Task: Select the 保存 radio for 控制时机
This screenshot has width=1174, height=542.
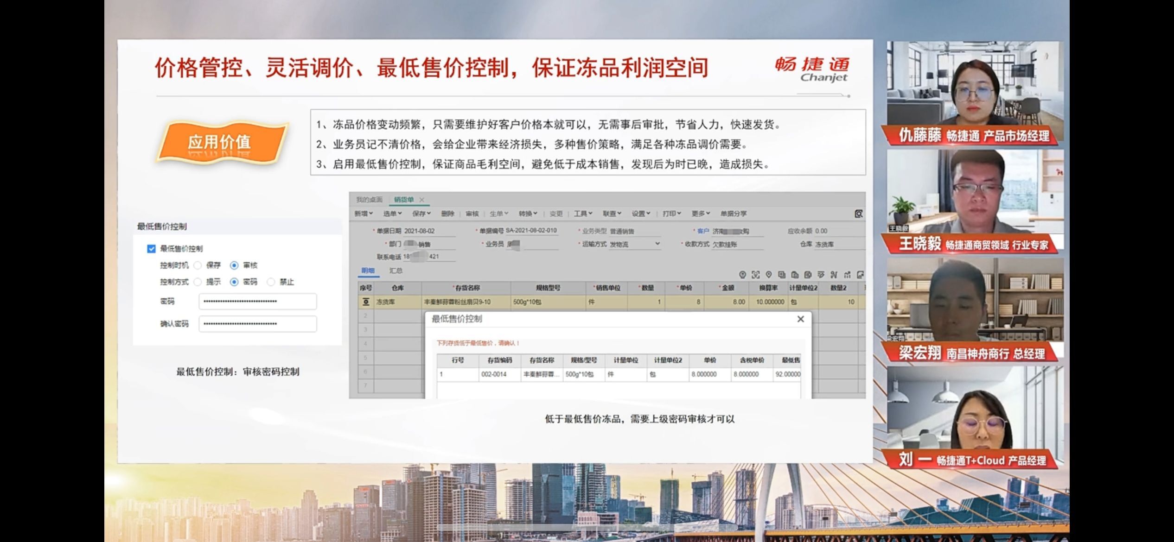Action: pyautogui.click(x=198, y=265)
